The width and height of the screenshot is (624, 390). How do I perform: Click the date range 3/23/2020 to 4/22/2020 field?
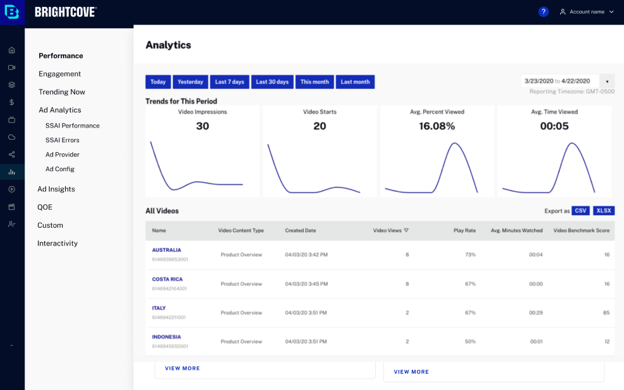click(560, 81)
